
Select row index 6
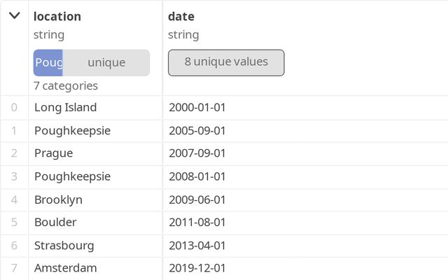[x=14, y=245]
